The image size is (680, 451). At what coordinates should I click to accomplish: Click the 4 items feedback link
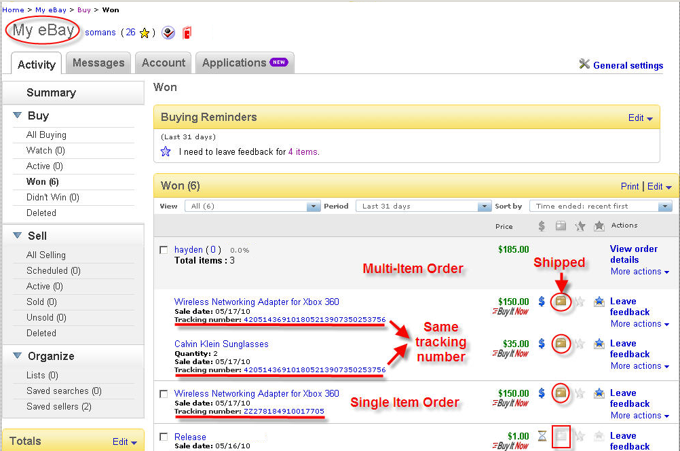click(x=303, y=152)
